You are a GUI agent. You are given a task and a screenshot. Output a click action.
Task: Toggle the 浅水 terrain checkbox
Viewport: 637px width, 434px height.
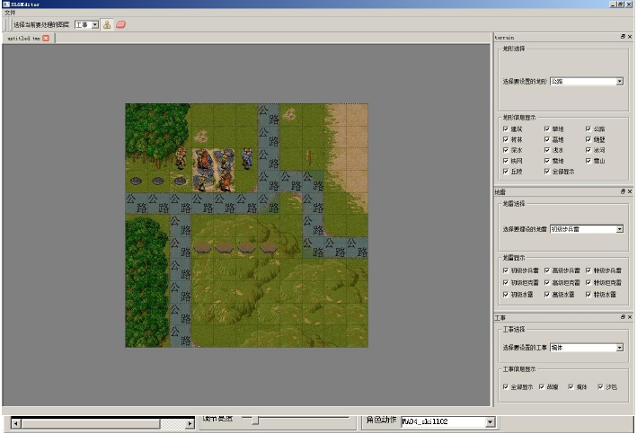click(547, 150)
